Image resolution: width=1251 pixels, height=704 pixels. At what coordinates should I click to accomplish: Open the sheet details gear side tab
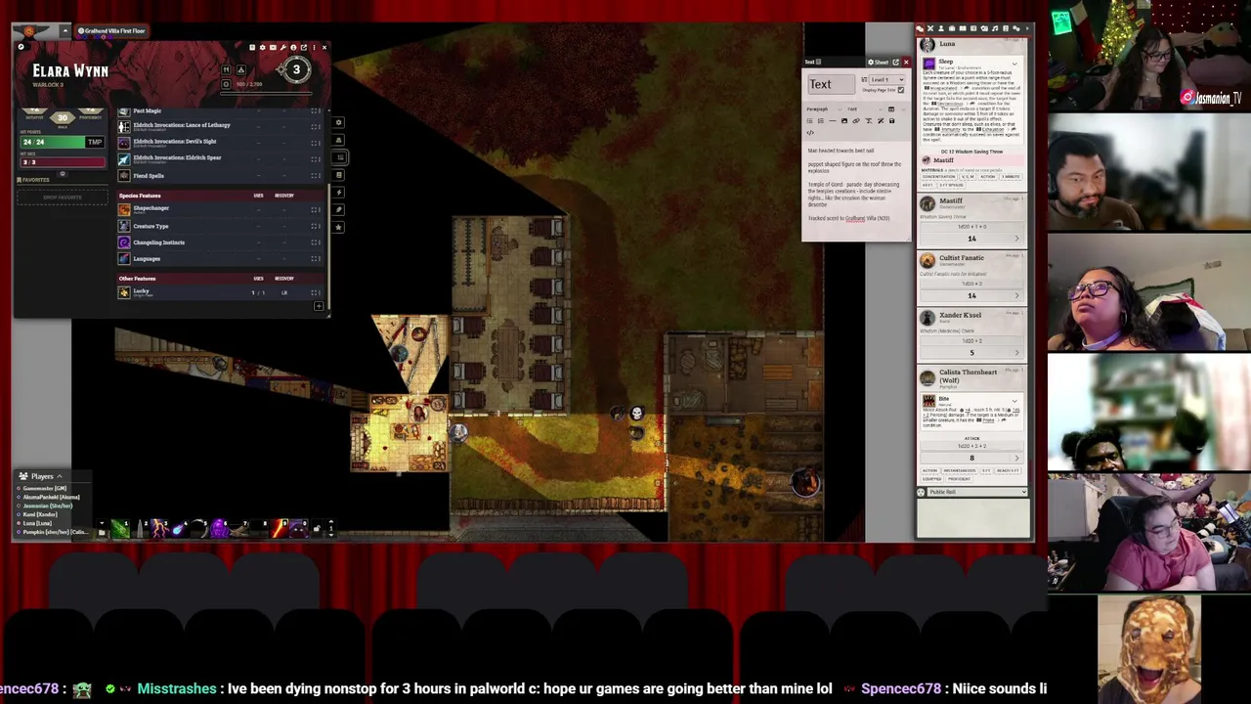click(338, 122)
